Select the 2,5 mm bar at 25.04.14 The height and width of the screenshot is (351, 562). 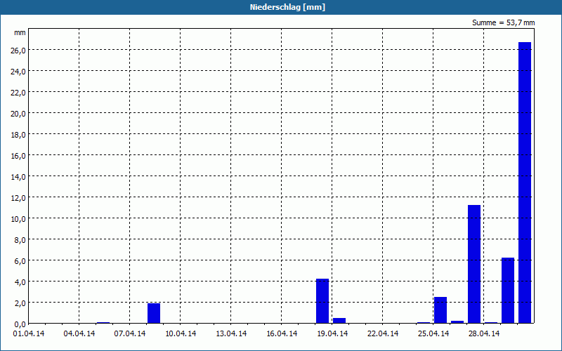point(440,310)
